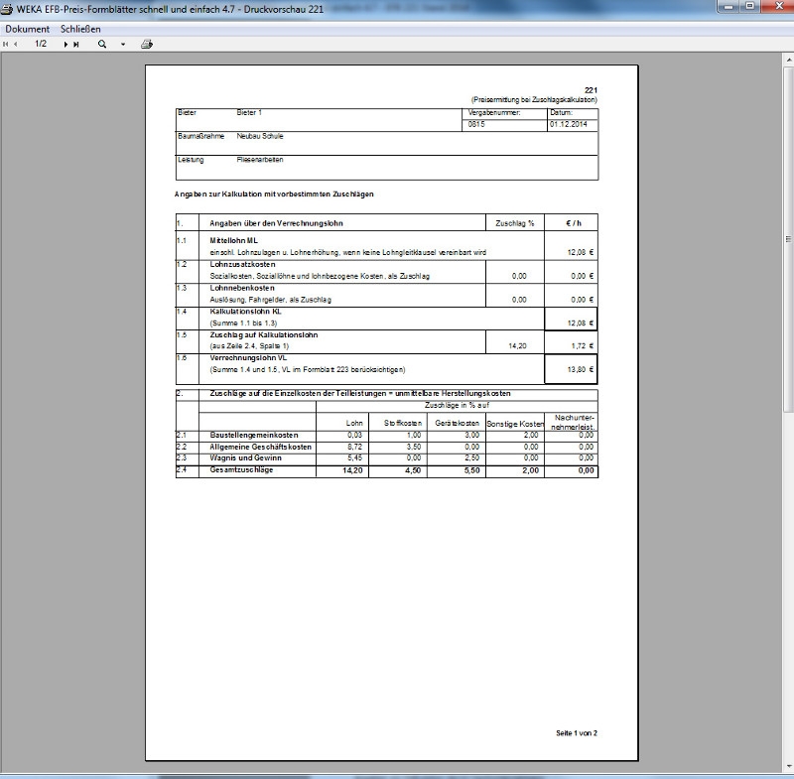Click the vertical scrollbar thumb
The image size is (794, 779).
788,238
